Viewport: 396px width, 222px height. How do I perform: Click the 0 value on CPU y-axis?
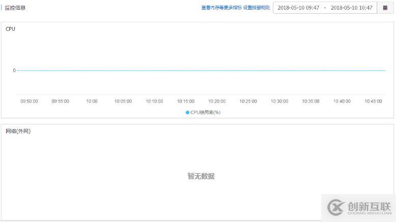pos(14,71)
